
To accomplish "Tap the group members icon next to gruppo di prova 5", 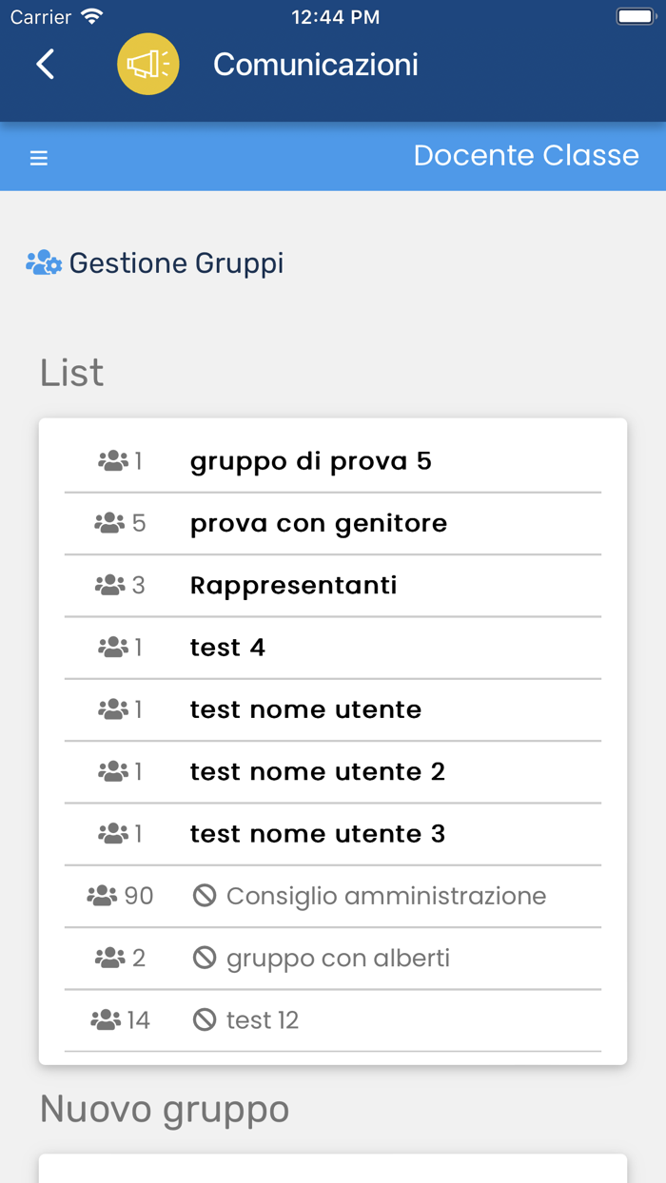I will [x=111, y=460].
